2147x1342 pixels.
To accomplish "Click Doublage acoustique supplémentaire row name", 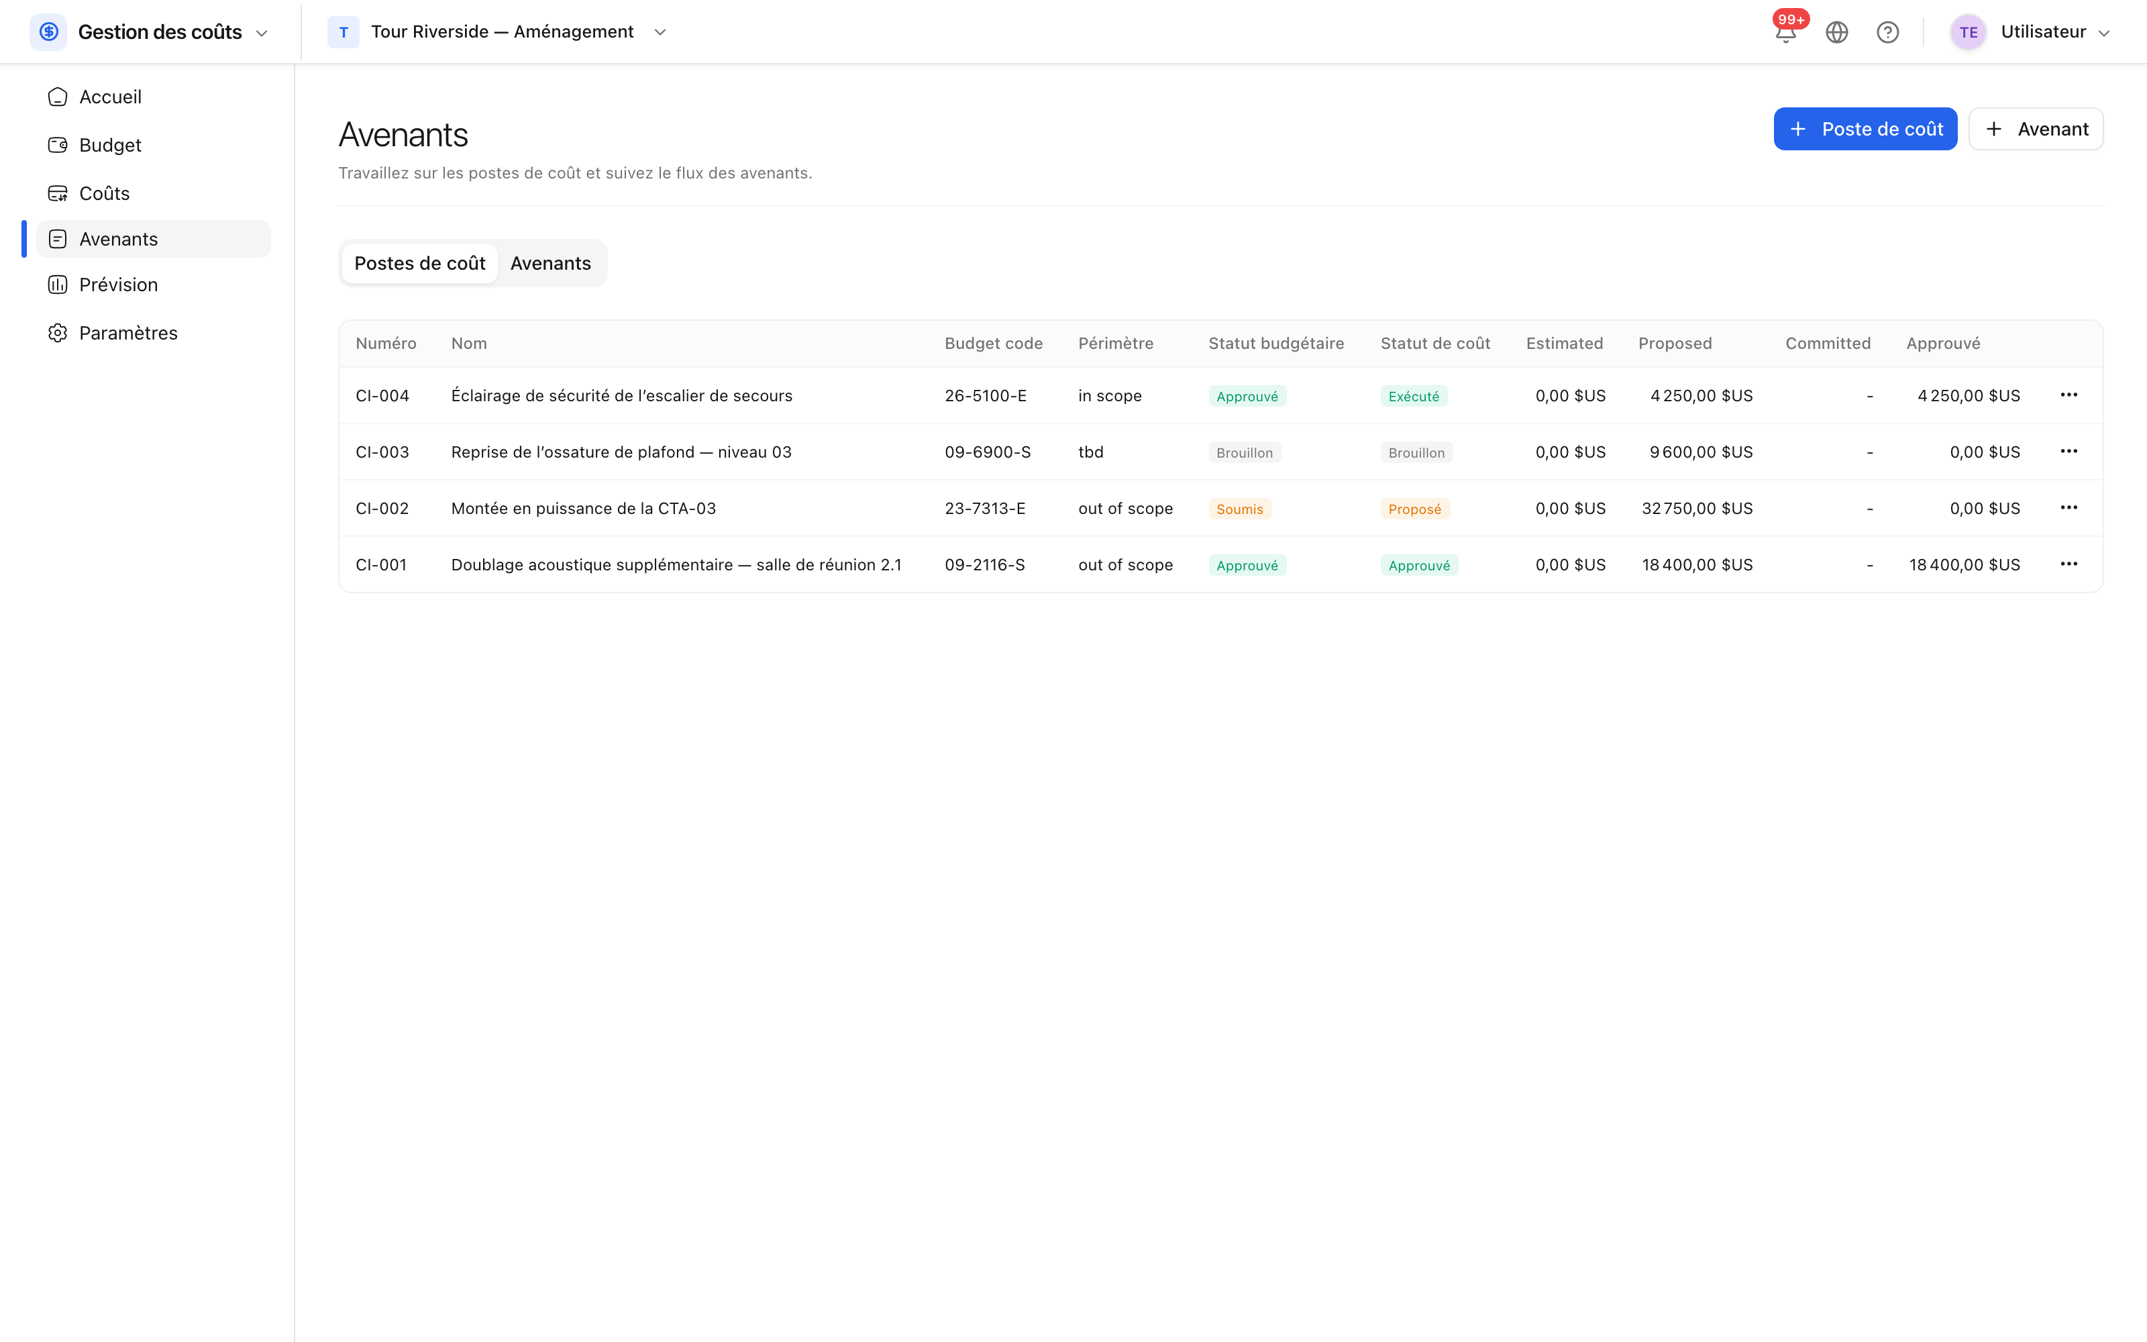I will 676,564.
